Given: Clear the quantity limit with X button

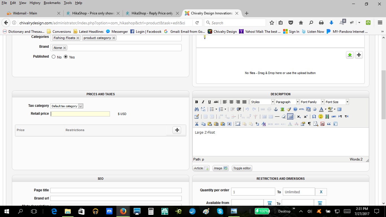Looking at the screenshot, I should [x=321, y=192].
